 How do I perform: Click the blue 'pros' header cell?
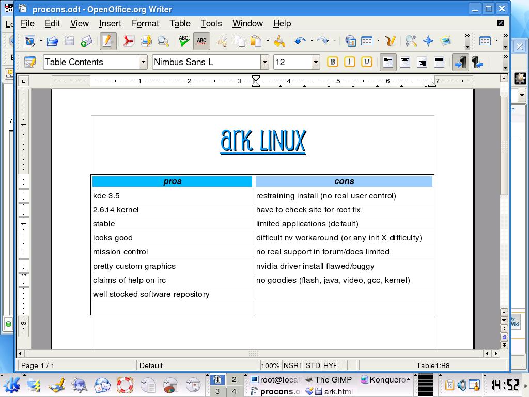click(x=172, y=181)
